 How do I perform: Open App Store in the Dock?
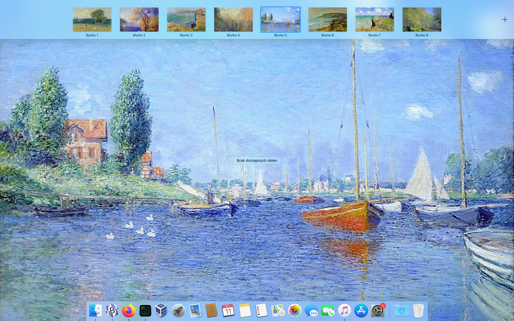(x=361, y=311)
